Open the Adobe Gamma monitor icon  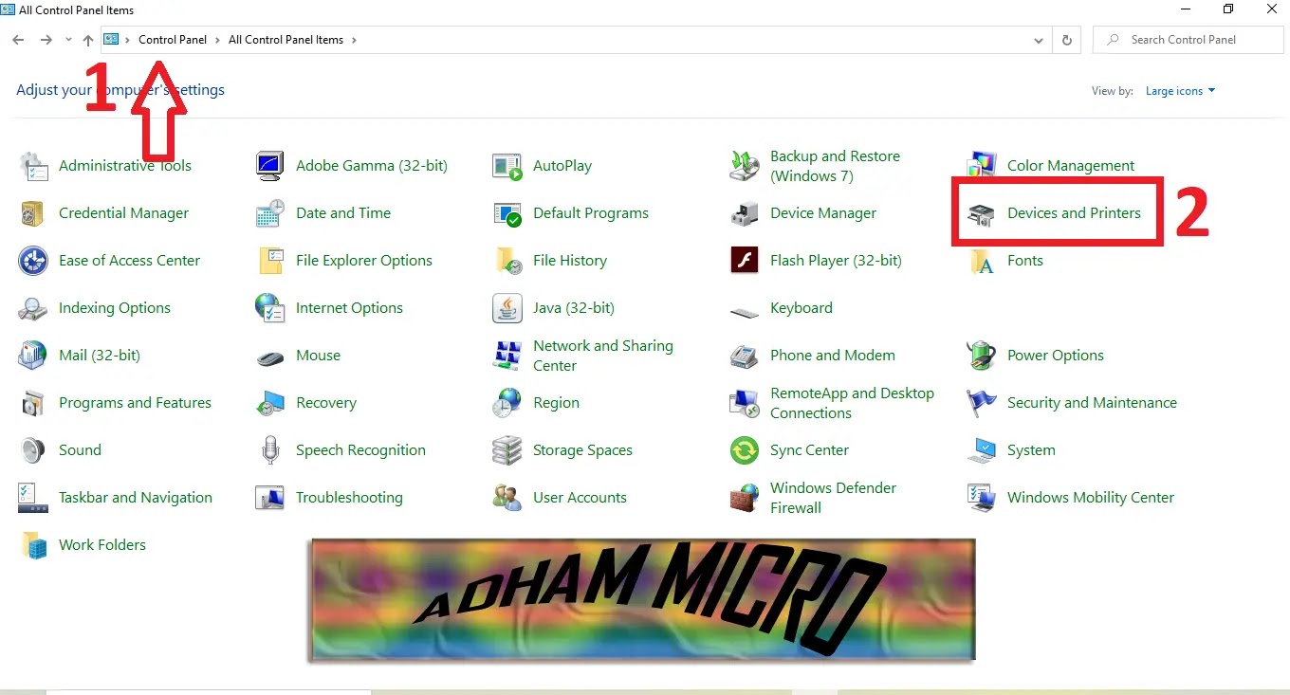(270, 166)
